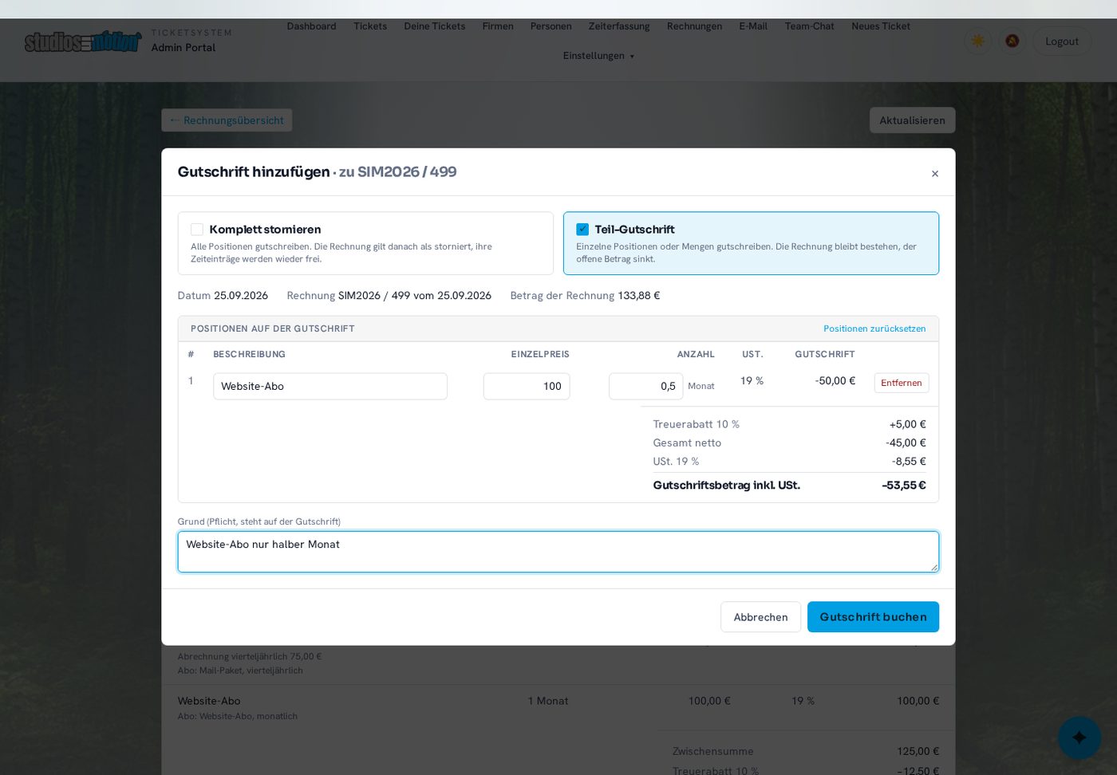
Task: Open the Tickets menu item
Action: pyautogui.click(x=370, y=26)
